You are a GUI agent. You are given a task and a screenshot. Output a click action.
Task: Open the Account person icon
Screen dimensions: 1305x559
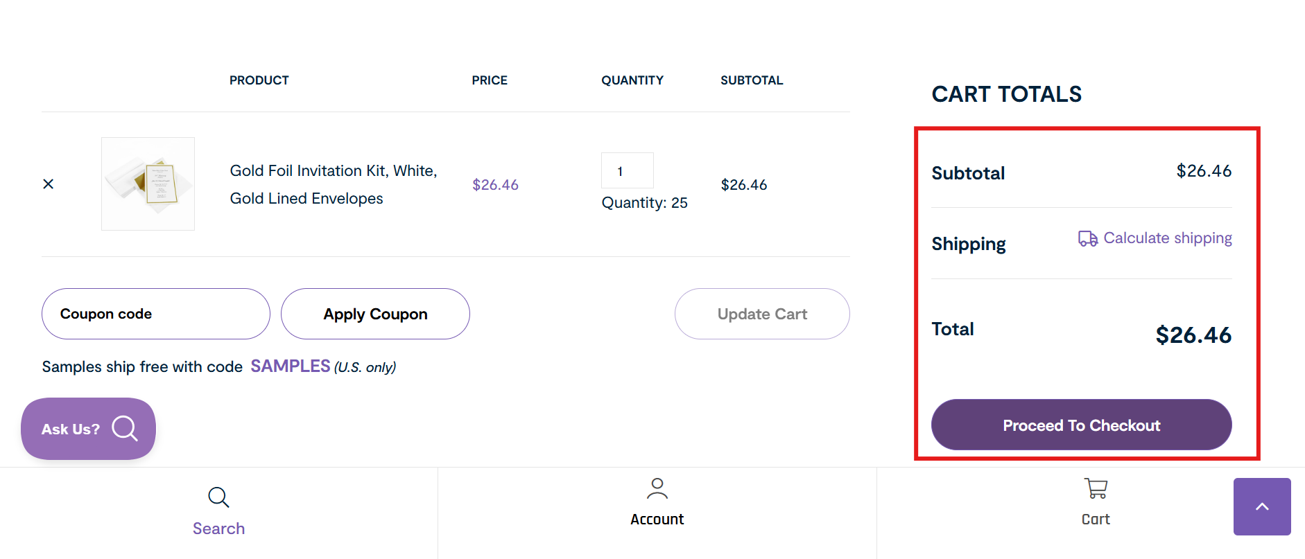coord(656,489)
